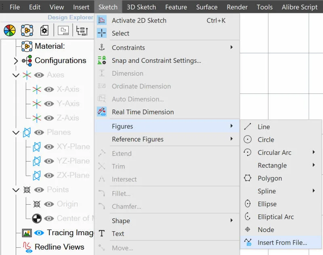Click the Snap and Constraint Settings icon
Viewport: 323px width, 255px height.
(x=102, y=60)
